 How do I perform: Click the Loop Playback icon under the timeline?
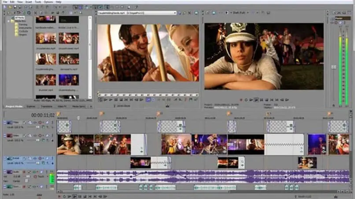[x=64, y=196]
